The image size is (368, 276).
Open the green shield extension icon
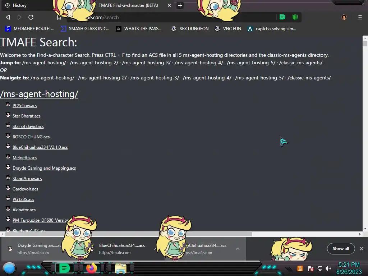(295, 17)
